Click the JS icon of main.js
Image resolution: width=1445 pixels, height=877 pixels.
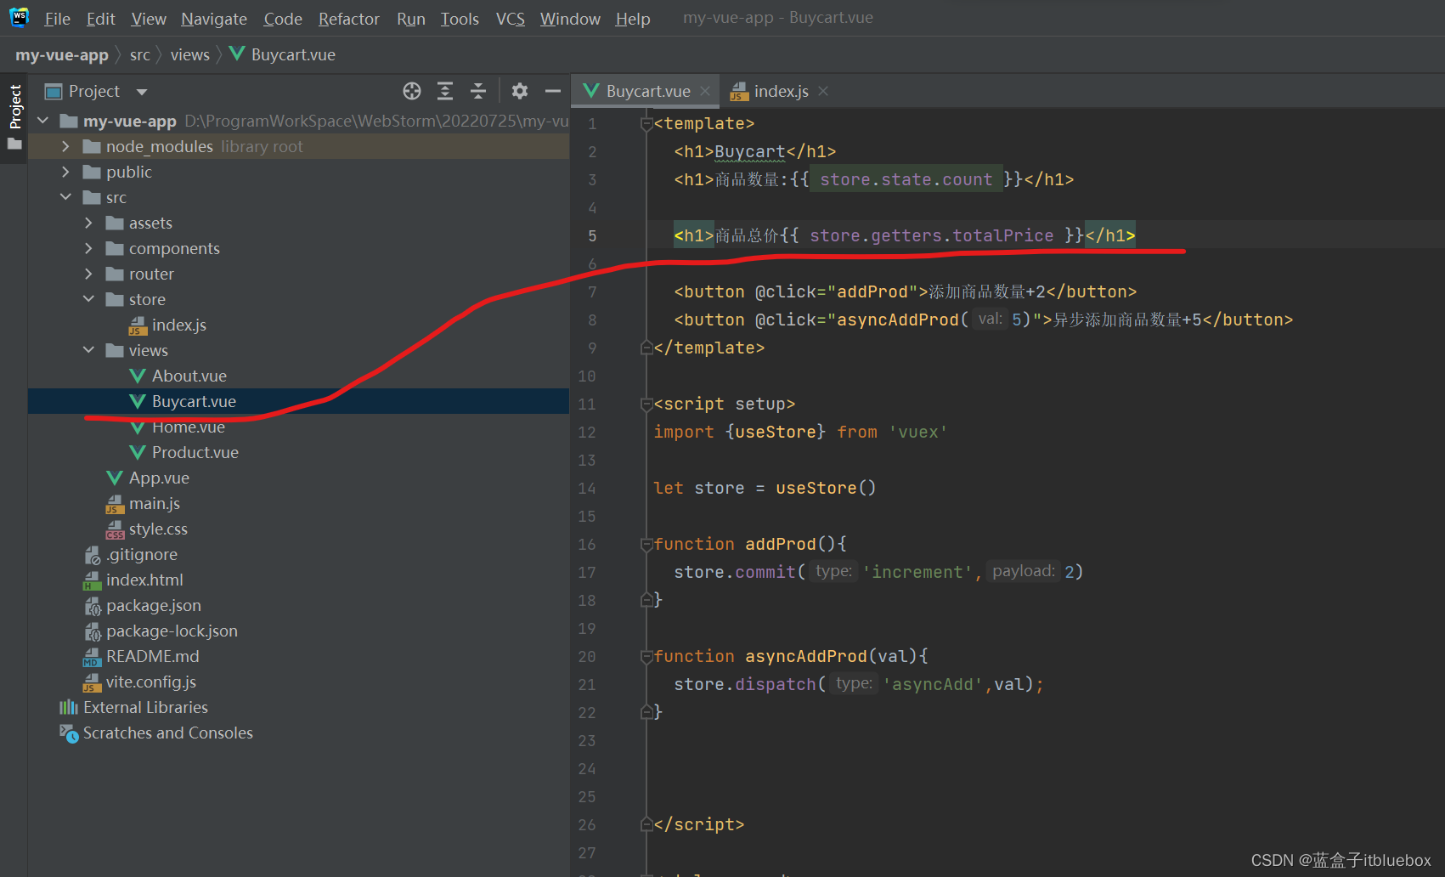coord(115,504)
